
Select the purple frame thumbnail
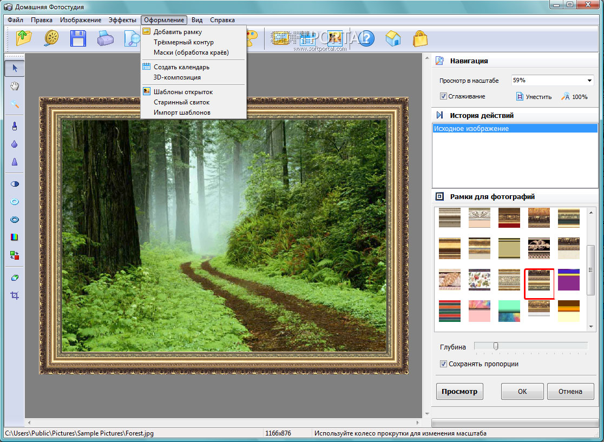click(x=568, y=280)
